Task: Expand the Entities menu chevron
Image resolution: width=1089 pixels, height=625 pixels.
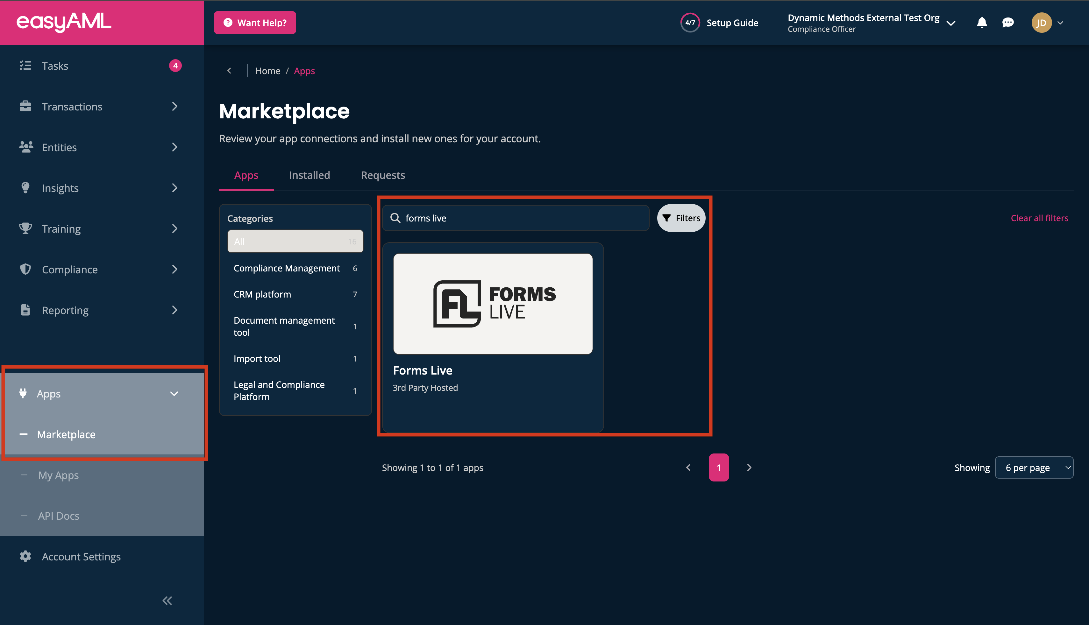Action: [x=174, y=147]
